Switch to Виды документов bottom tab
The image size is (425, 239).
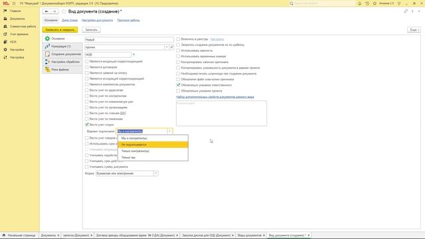(249, 235)
